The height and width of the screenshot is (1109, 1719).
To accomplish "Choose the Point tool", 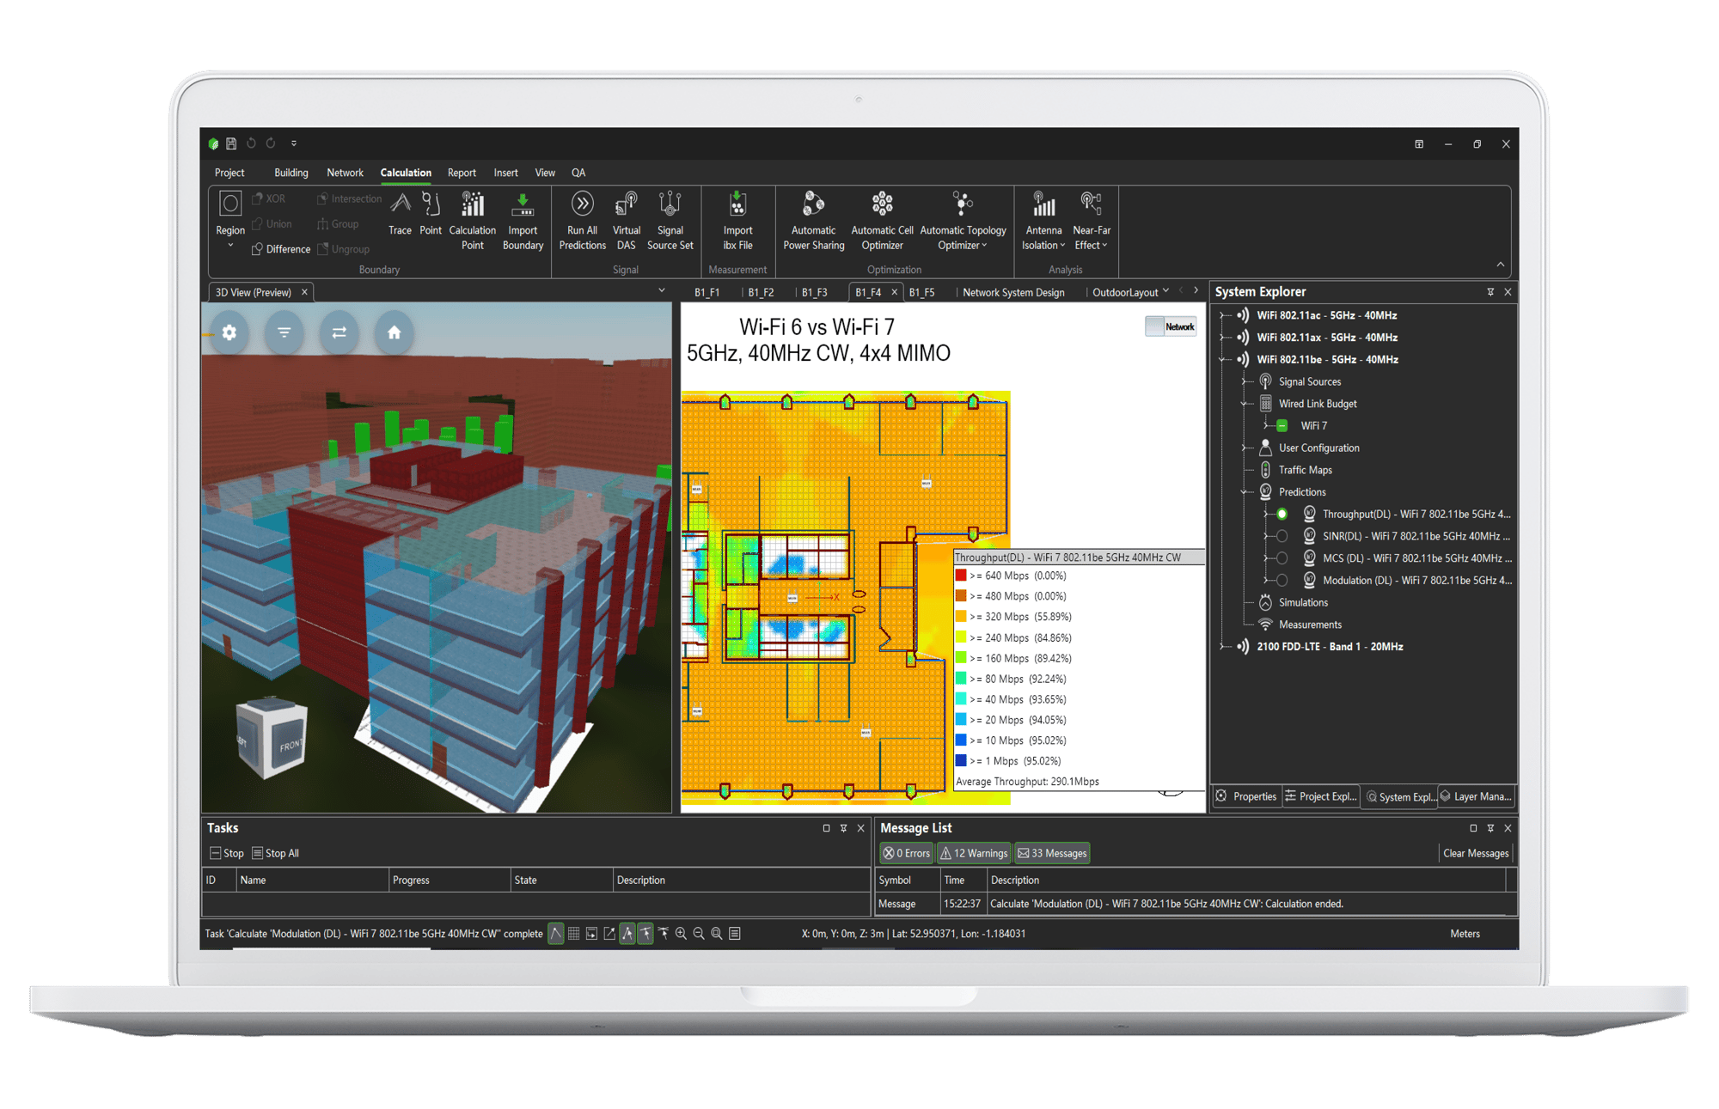I will pyautogui.click(x=431, y=213).
